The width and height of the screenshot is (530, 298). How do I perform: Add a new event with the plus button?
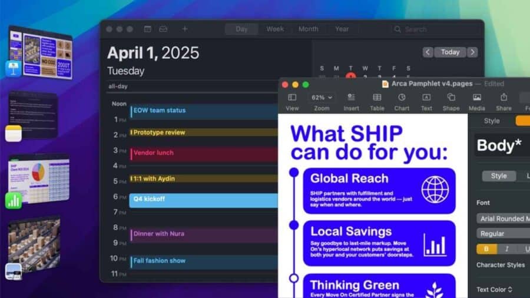click(x=185, y=29)
